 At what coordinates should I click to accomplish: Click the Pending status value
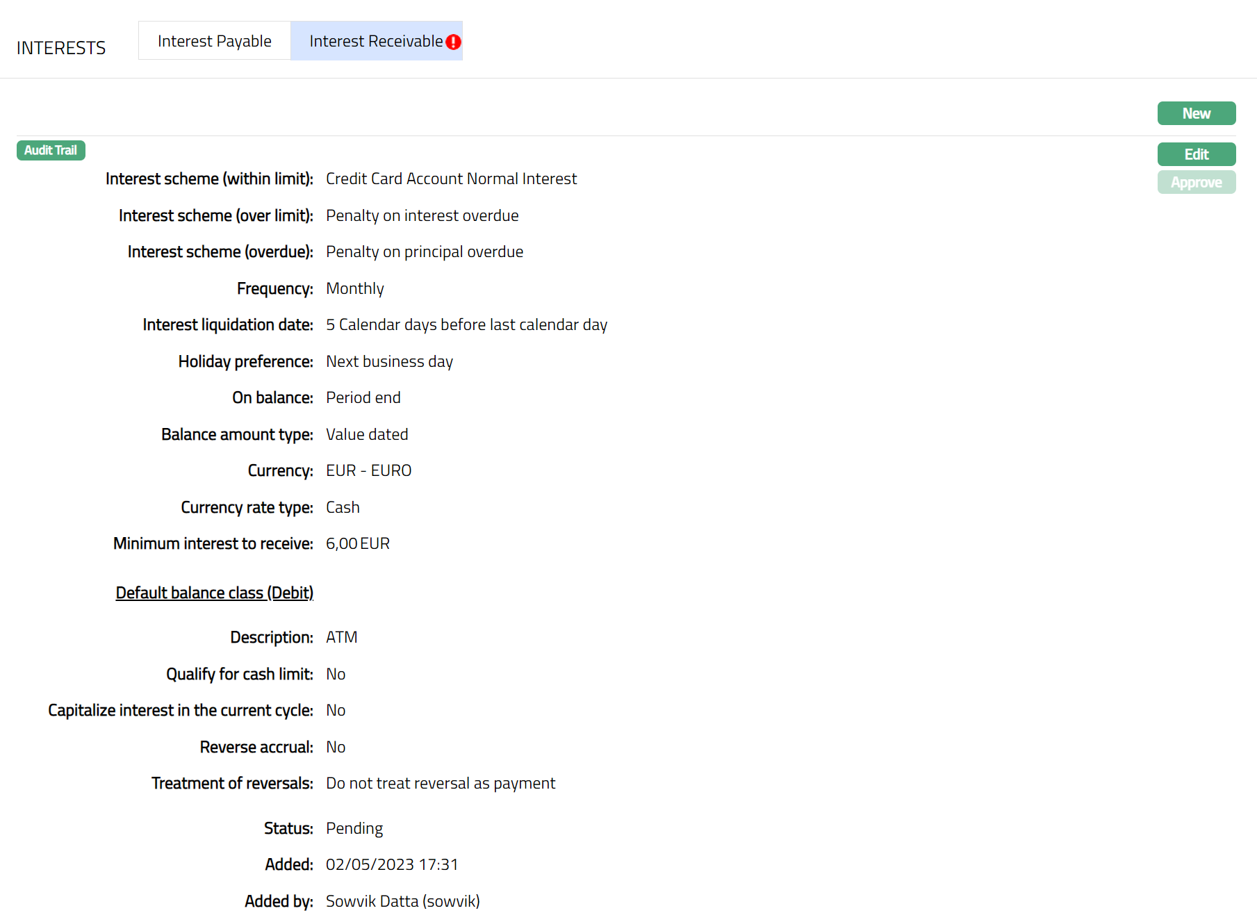[x=354, y=829]
